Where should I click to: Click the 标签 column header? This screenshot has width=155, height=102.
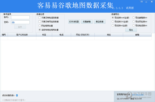tap(44, 35)
